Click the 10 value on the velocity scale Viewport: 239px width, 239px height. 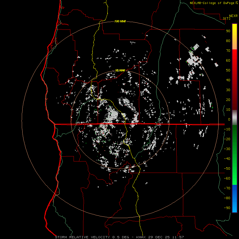point(228,110)
